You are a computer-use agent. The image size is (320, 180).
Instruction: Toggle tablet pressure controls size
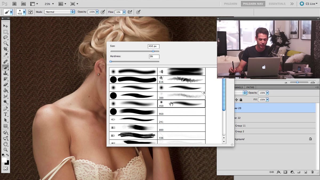pos(138,12)
